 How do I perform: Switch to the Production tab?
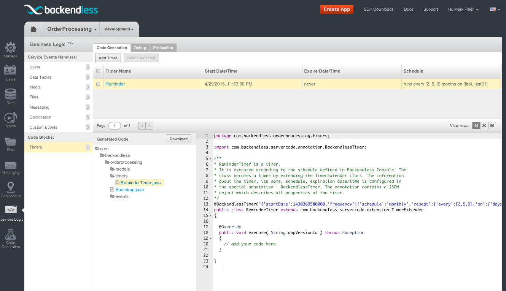(163, 48)
